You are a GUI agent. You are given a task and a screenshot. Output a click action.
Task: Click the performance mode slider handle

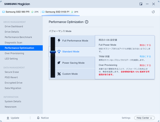coord(53,52)
